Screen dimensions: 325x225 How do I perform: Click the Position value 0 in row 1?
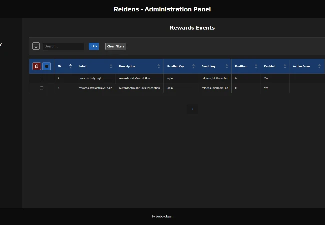(x=236, y=78)
